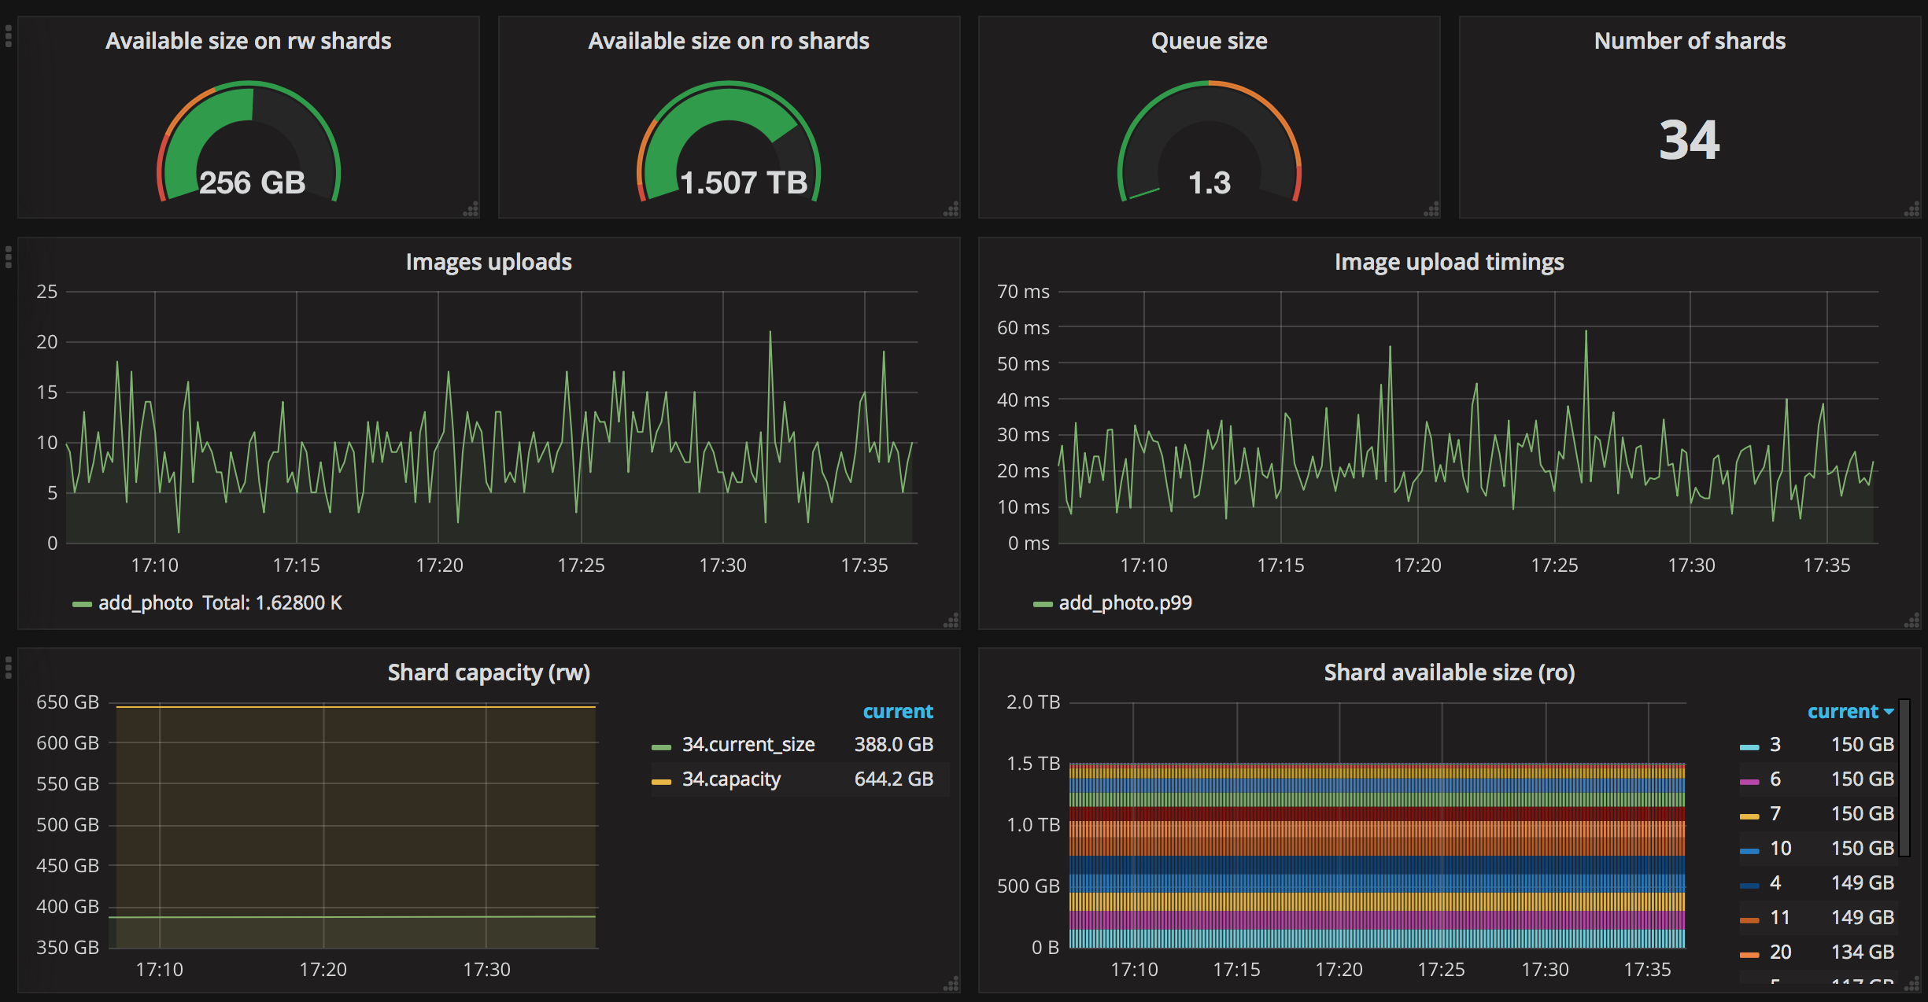Grab resize handle of Shard available size (ro) panel
The image size is (1928, 1002).
pyautogui.click(x=1912, y=984)
